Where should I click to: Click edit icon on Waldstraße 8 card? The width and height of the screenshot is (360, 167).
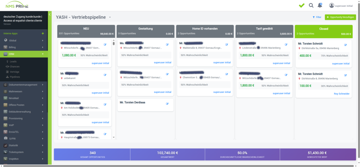(227, 45)
